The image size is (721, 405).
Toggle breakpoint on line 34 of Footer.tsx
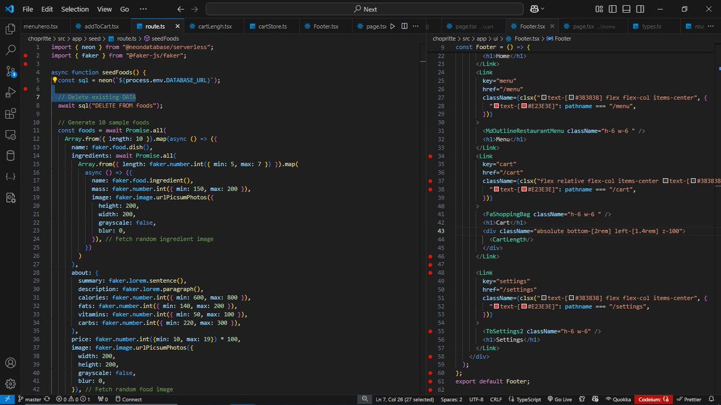pos(430,155)
